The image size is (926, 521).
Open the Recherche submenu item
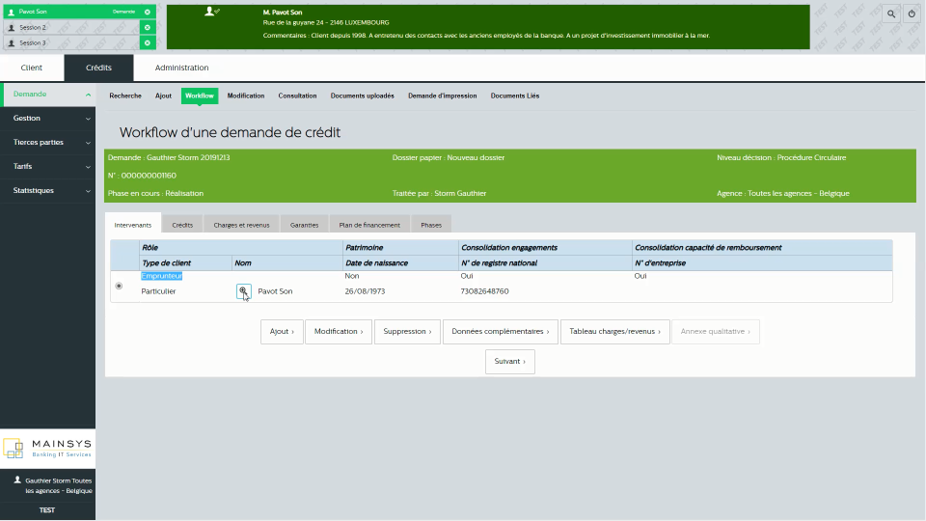[x=125, y=96]
